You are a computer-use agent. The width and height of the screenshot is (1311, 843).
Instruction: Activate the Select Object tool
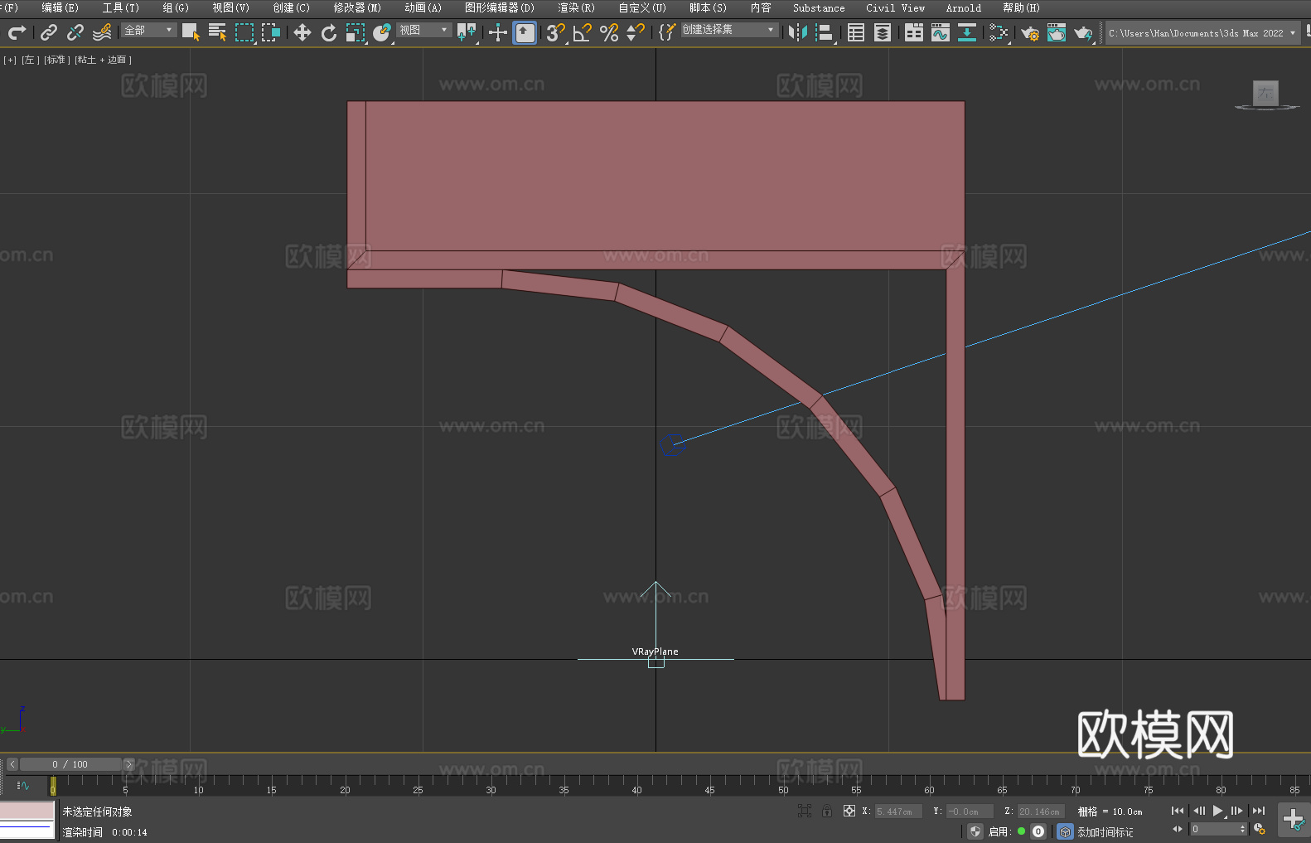point(191,32)
